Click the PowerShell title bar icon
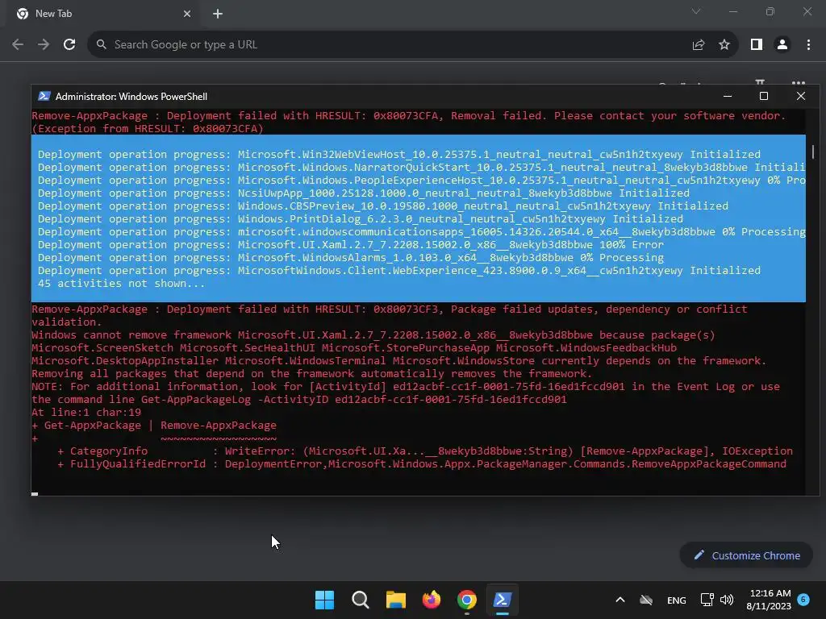The image size is (826, 619). tap(44, 97)
